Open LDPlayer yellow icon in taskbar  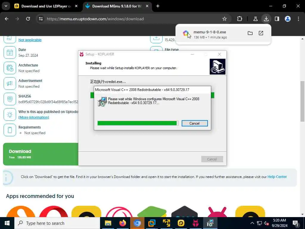pos(181,223)
